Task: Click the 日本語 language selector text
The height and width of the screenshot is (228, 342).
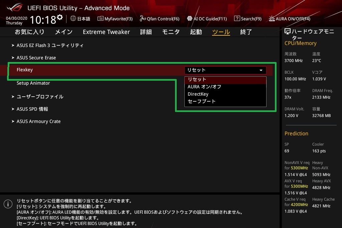Action: point(84,19)
